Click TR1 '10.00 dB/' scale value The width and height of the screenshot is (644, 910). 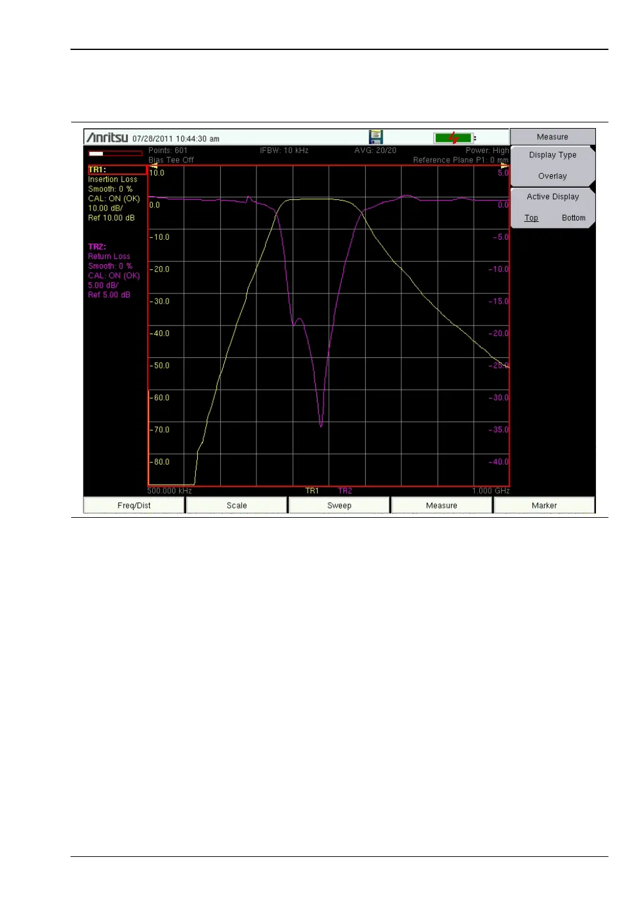click(x=105, y=208)
